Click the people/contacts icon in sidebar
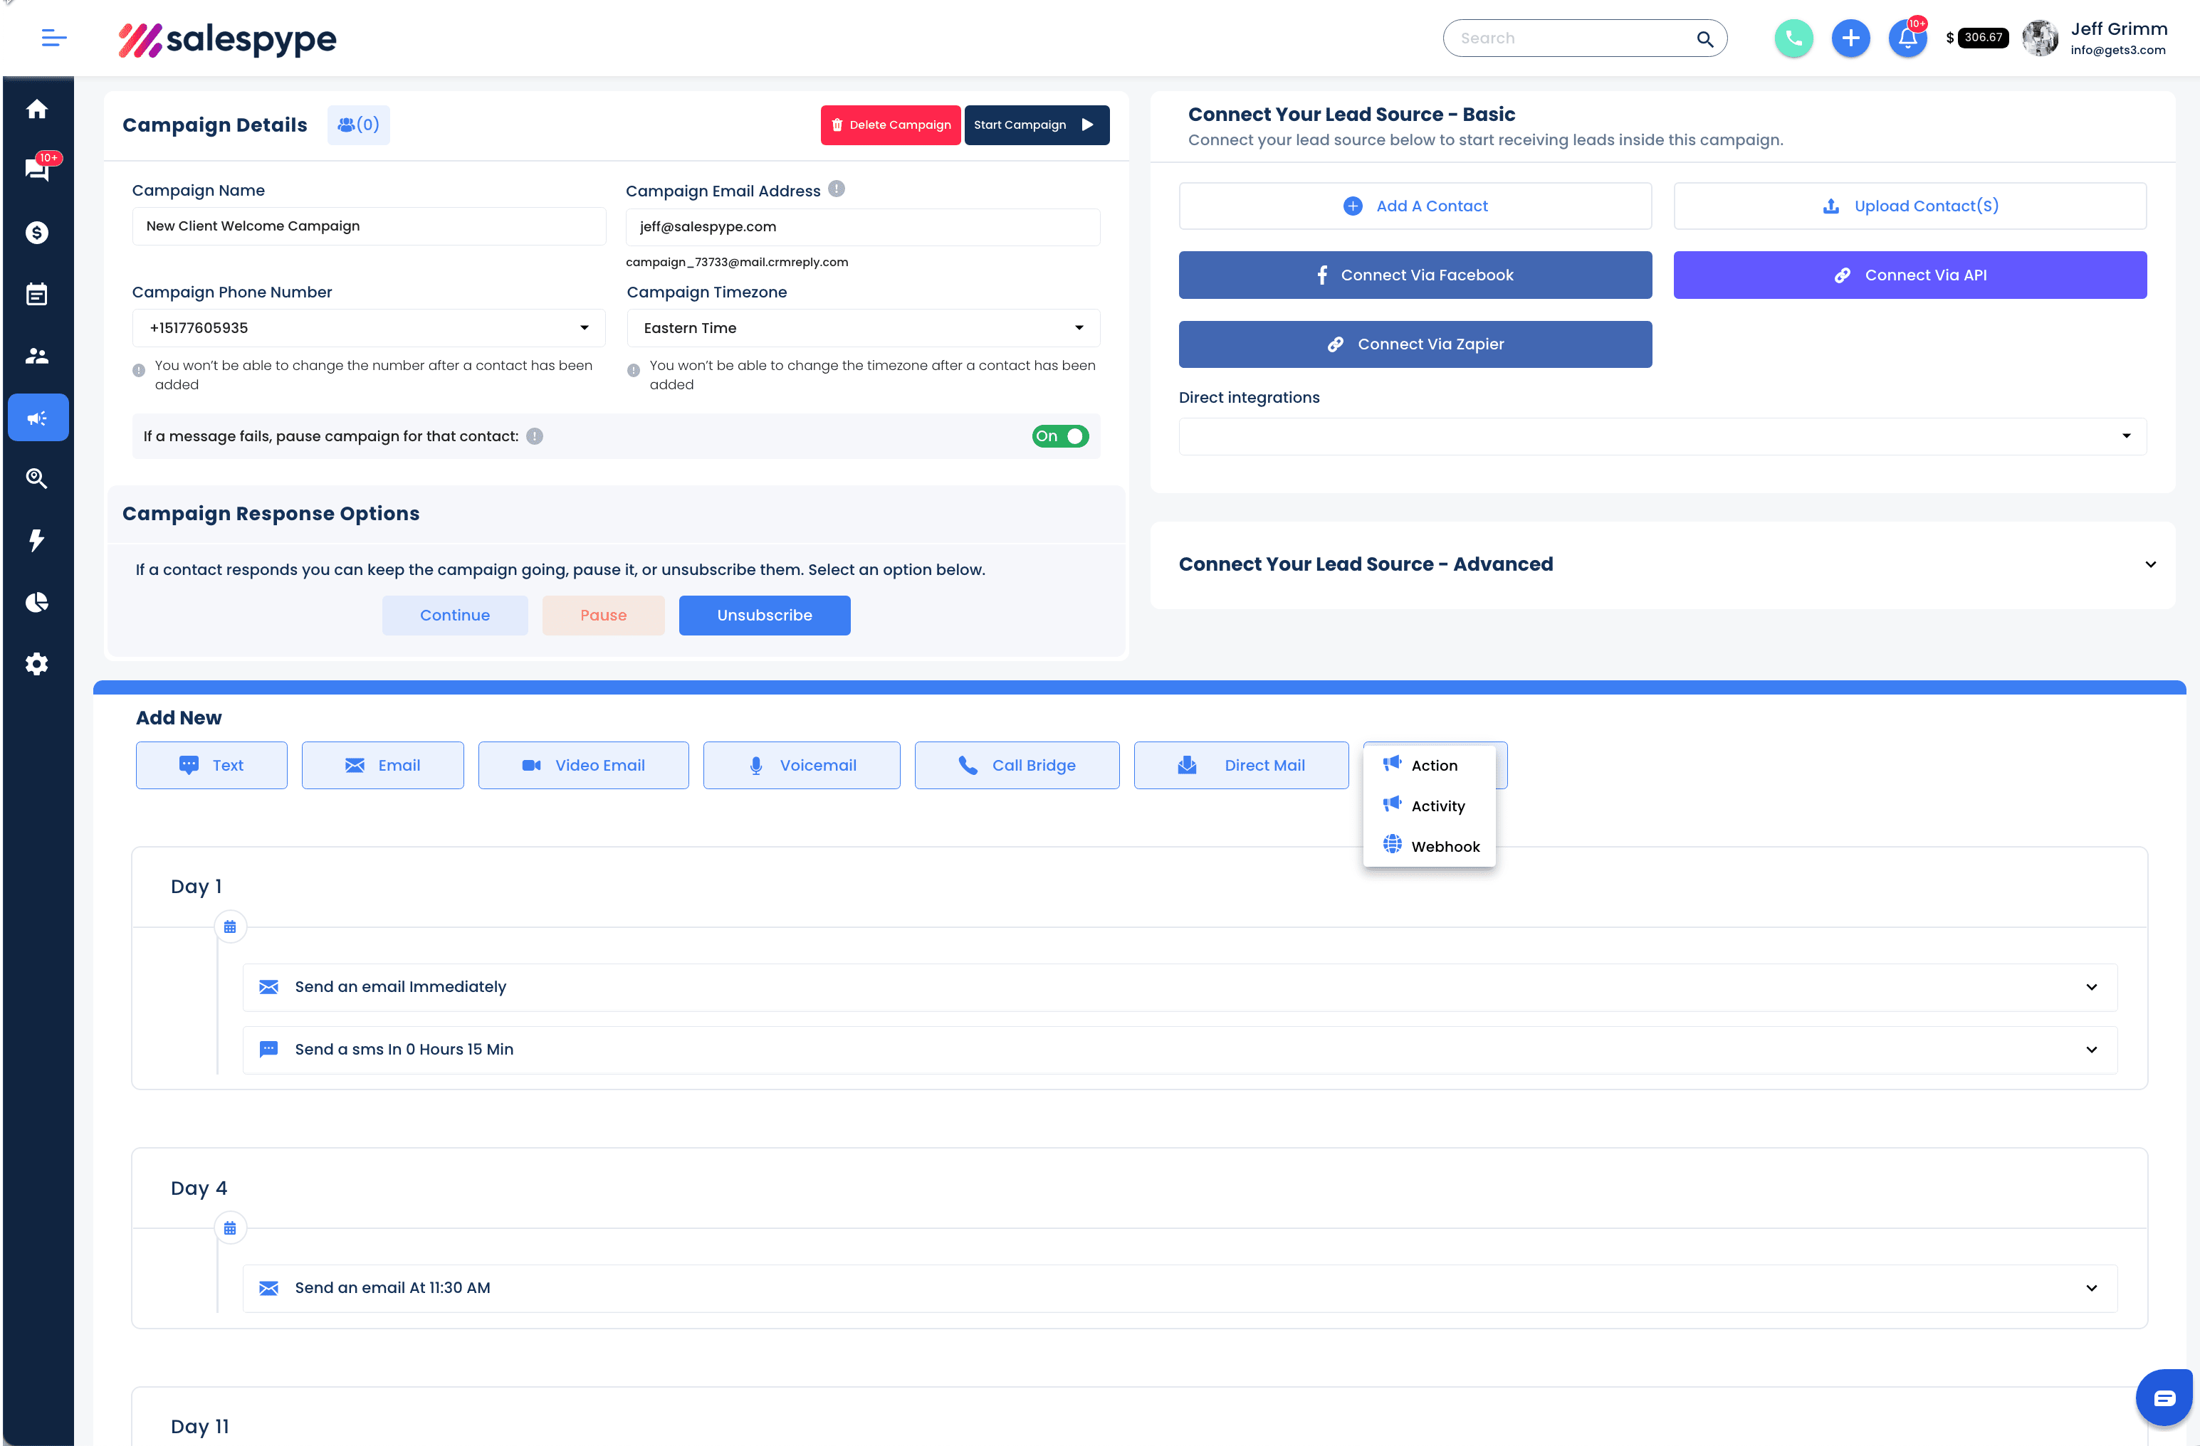2200x1446 pixels. 37,355
